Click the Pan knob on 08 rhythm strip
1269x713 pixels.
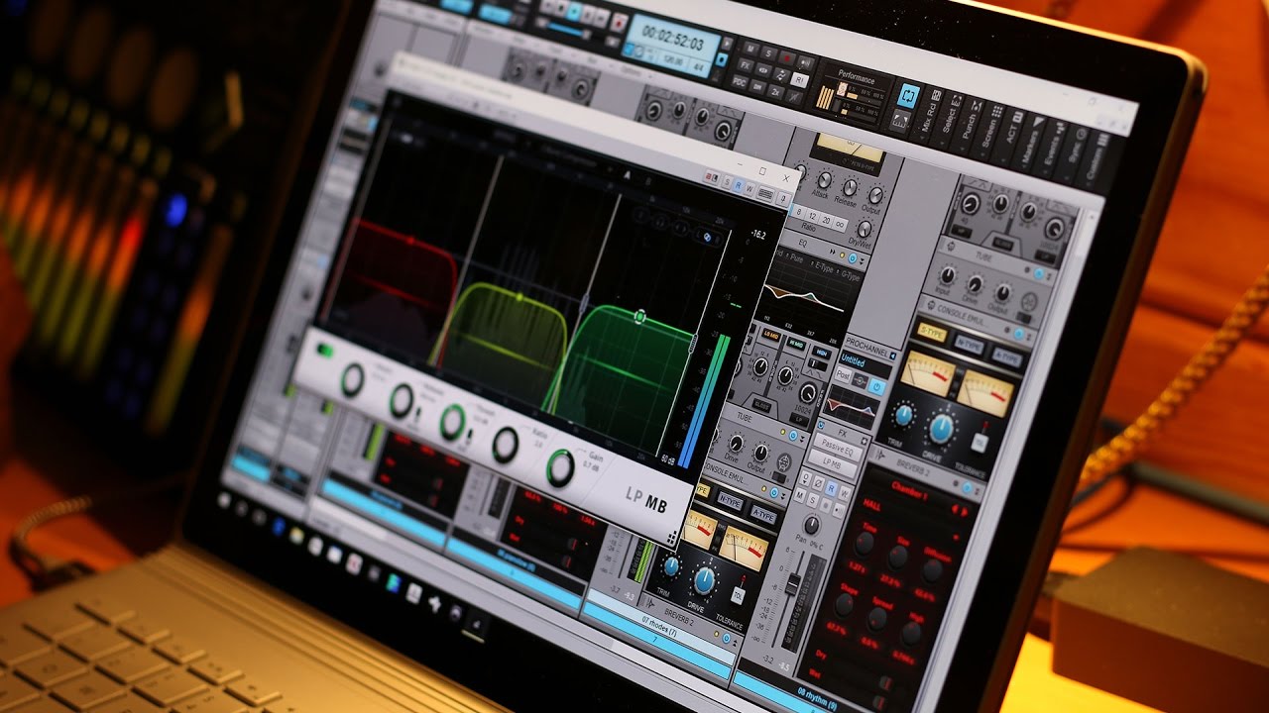(x=813, y=525)
